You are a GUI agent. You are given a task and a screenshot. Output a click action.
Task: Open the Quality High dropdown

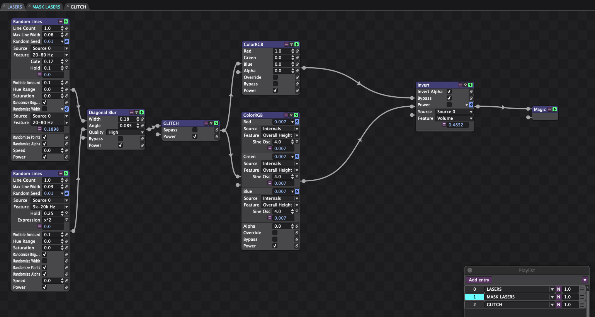click(x=126, y=132)
